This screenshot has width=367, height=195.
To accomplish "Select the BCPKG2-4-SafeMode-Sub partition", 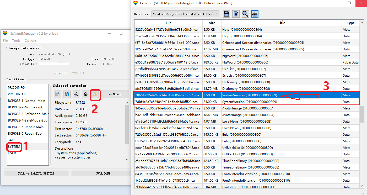I will 28,120.
